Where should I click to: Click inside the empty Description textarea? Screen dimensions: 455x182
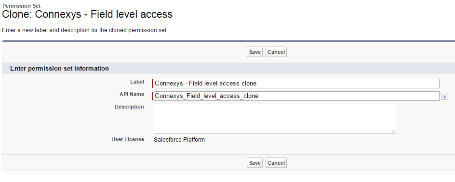pos(275,119)
